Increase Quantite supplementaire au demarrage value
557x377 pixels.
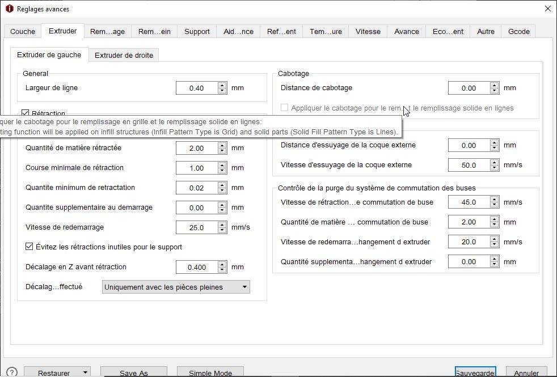(x=222, y=205)
